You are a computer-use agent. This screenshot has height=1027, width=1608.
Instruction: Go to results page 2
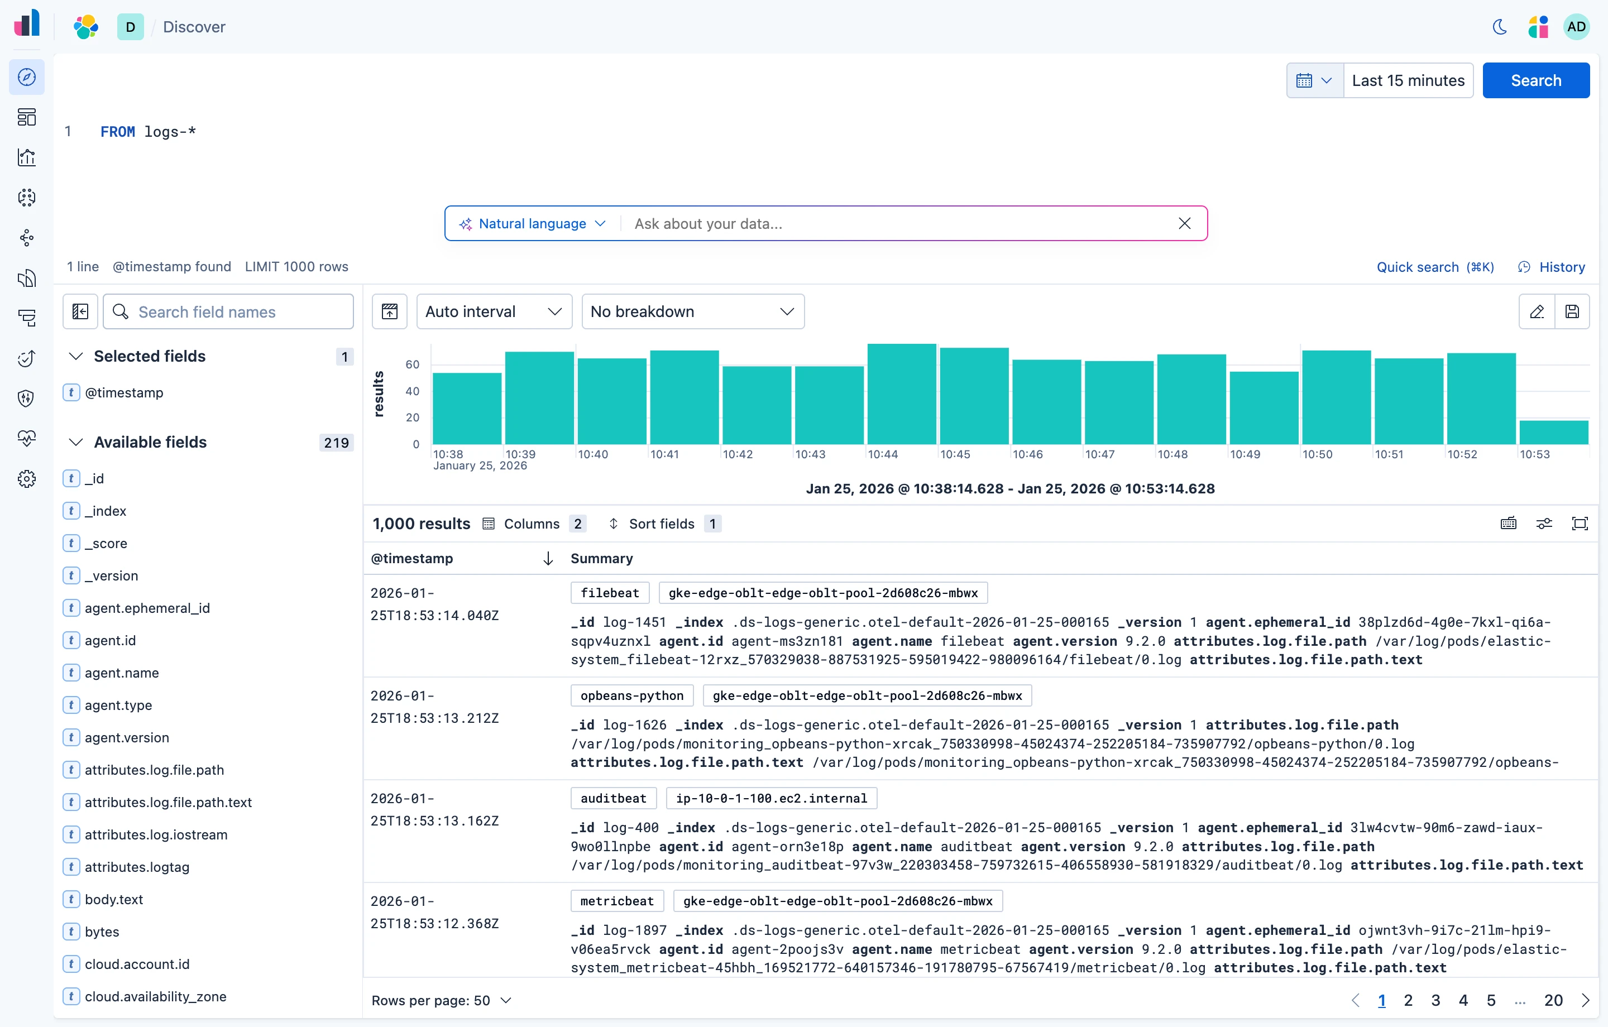1408,1000
